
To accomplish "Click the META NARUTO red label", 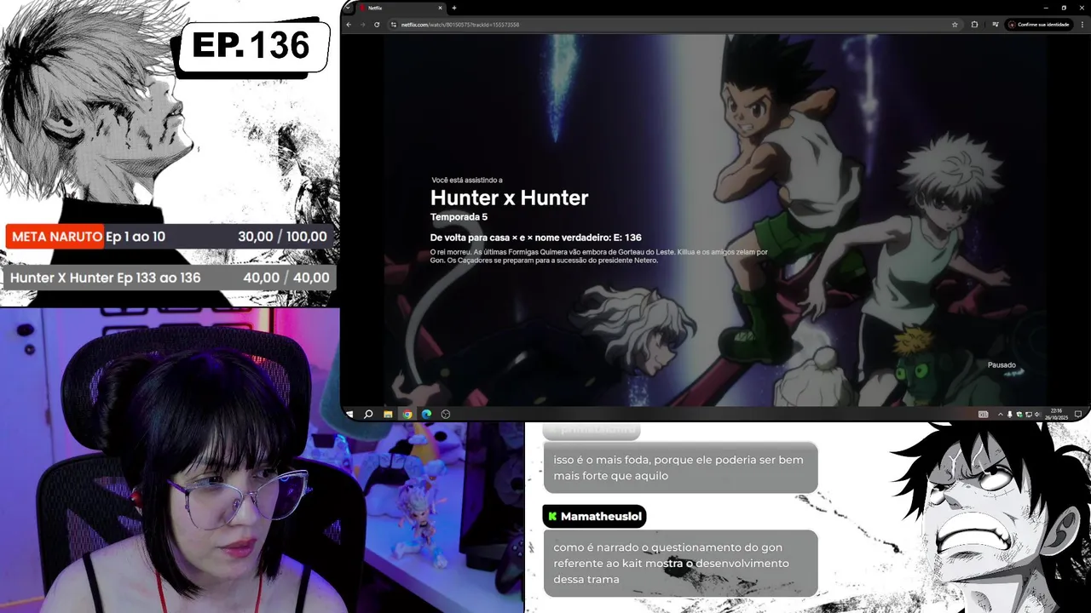I will point(56,237).
